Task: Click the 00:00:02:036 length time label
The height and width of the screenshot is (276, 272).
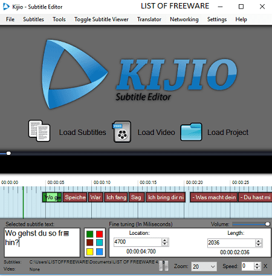Action: coord(235,252)
